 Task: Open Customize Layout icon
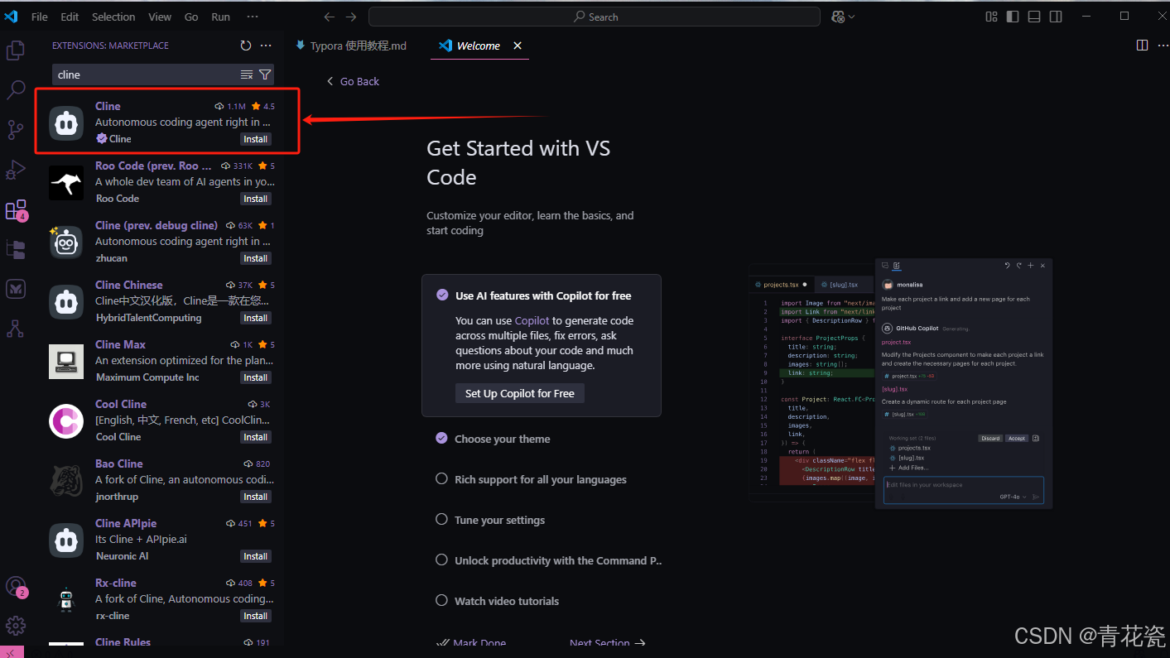point(991,17)
